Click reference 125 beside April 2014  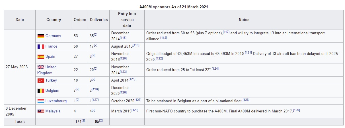tap(132, 79)
